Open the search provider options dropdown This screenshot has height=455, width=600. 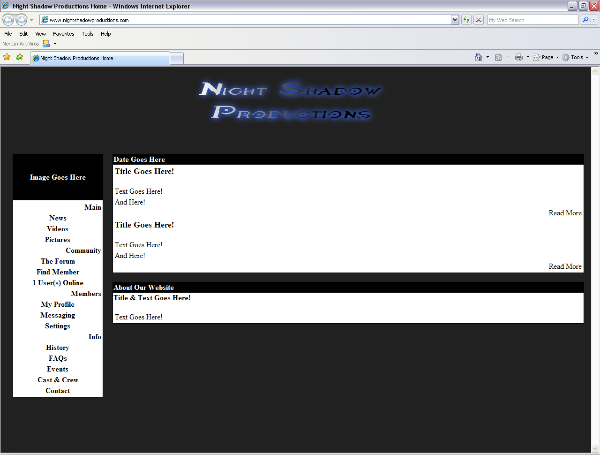tap(594, 20)
